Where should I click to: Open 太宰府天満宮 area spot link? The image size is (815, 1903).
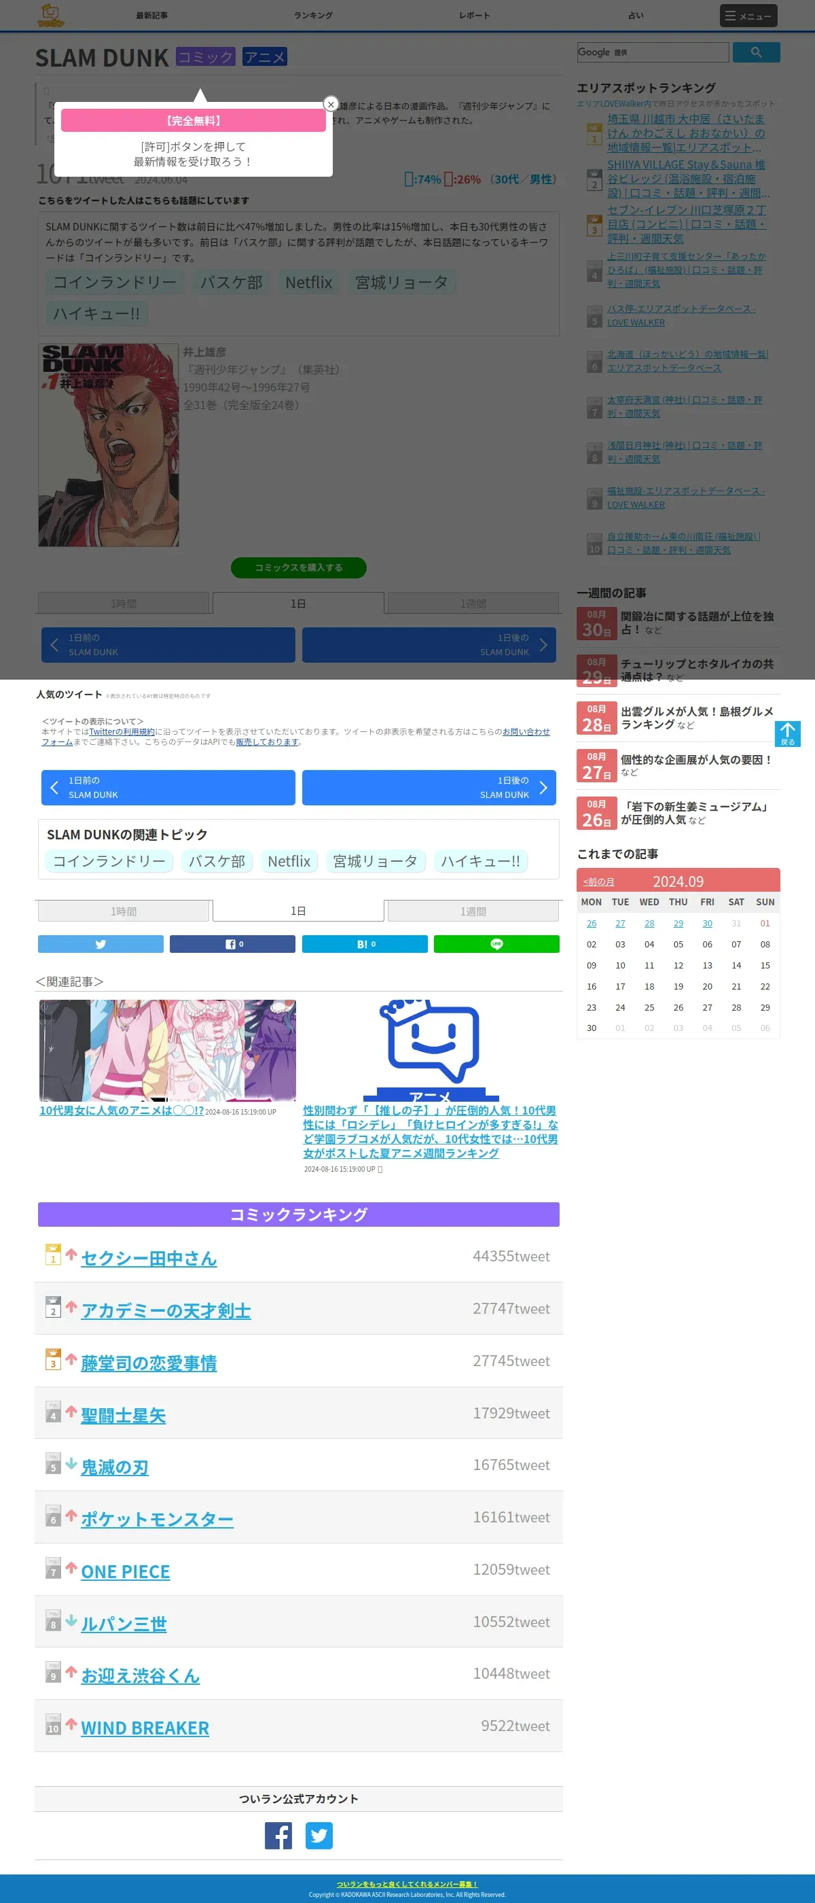(x=685, y=406)
